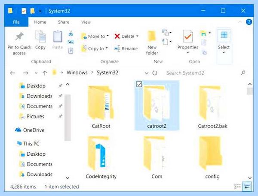
Task: Click the Properties checkmark icon in title bar
Action: [24, 11]
